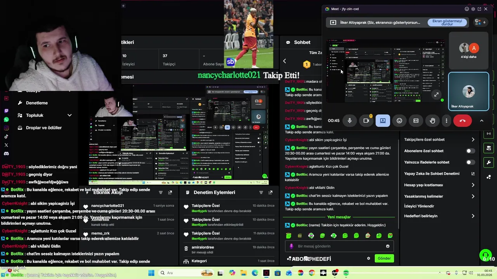Raise hand in Meet call

pos(433,121)
